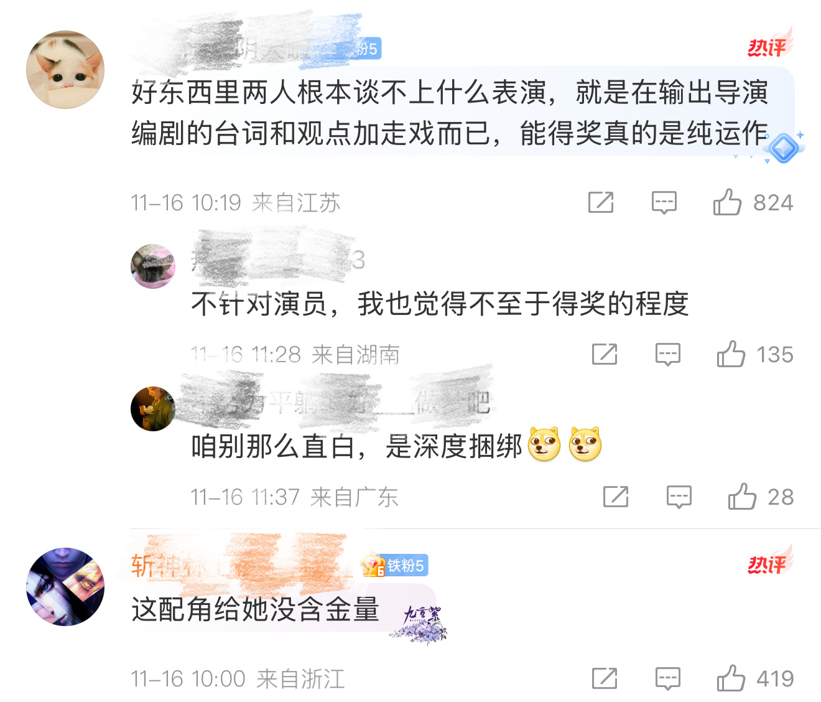The width and height of the screenshot is (821, 702).
Task: Share the 11-16 11:37 reply
Action: pyautogui.click(x=616, y=497)
